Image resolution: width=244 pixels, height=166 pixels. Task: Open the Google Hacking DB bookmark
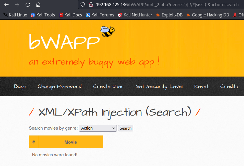click(208, 15)
